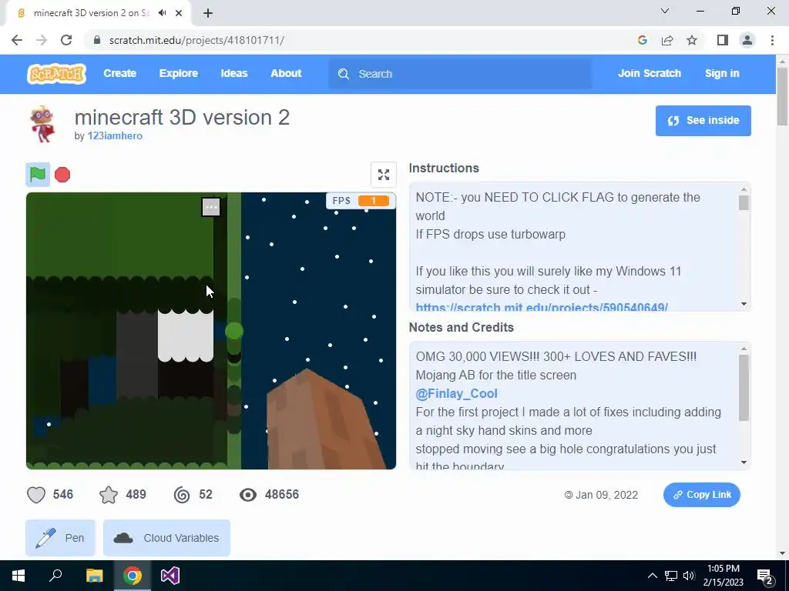The width and height of the screenshot is (789, 591).
Task: Click Notes and Credits scrollbar thumb
Action: pyautogui.click(x=744, y=388)
